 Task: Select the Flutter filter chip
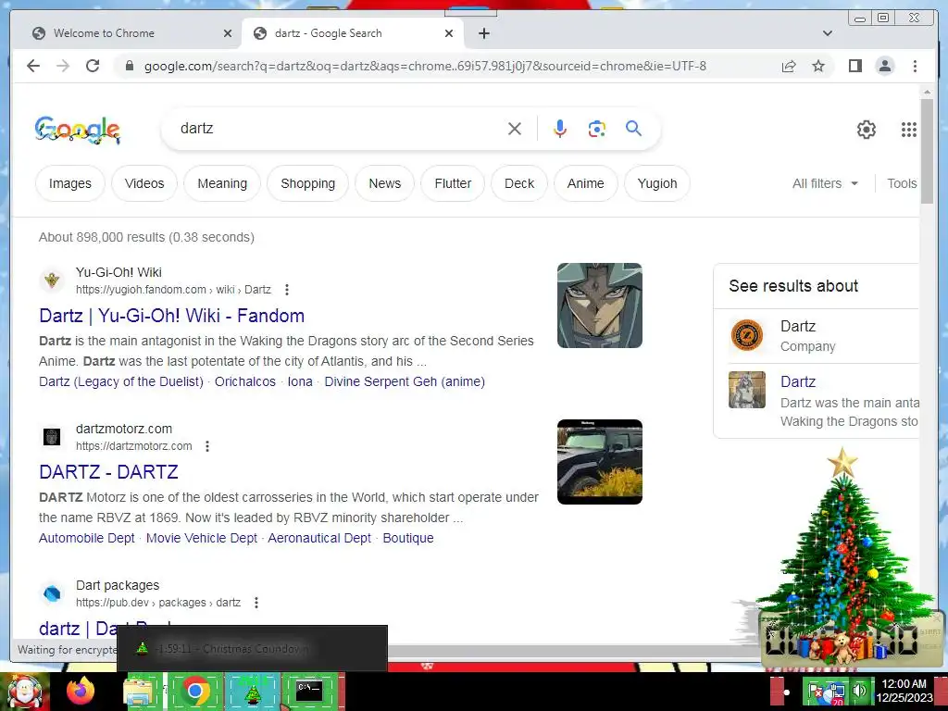click(x=453, y=183)
